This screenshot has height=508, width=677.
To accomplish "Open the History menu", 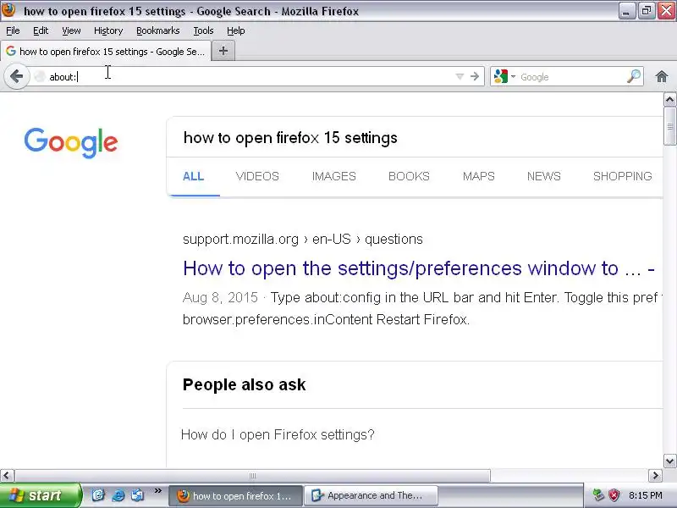I will tap(108, 30).
